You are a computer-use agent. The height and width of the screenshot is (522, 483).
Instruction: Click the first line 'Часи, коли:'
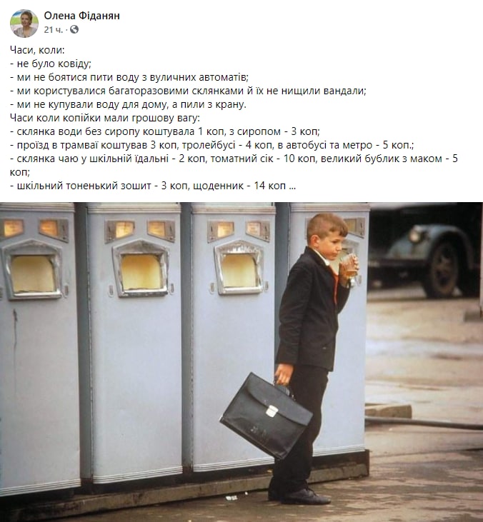(x=37, y=50)
